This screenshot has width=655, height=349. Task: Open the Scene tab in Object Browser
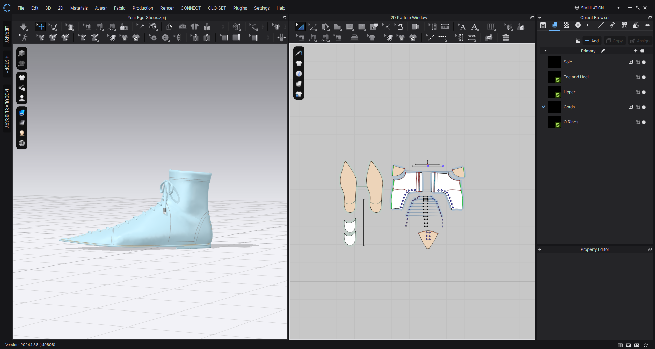point(543,25)
